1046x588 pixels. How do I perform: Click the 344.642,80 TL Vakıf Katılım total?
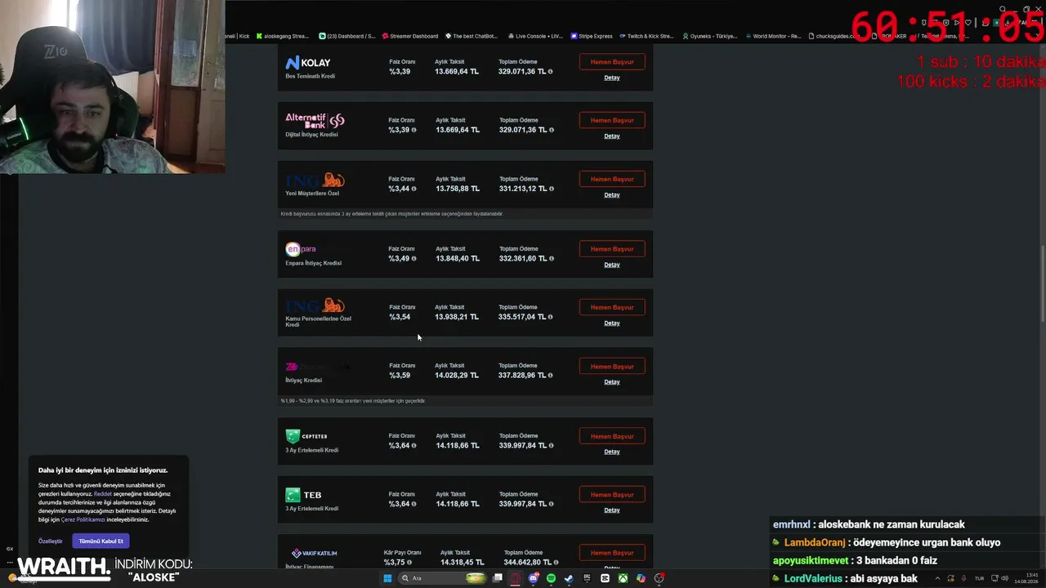tap(527, 563)
